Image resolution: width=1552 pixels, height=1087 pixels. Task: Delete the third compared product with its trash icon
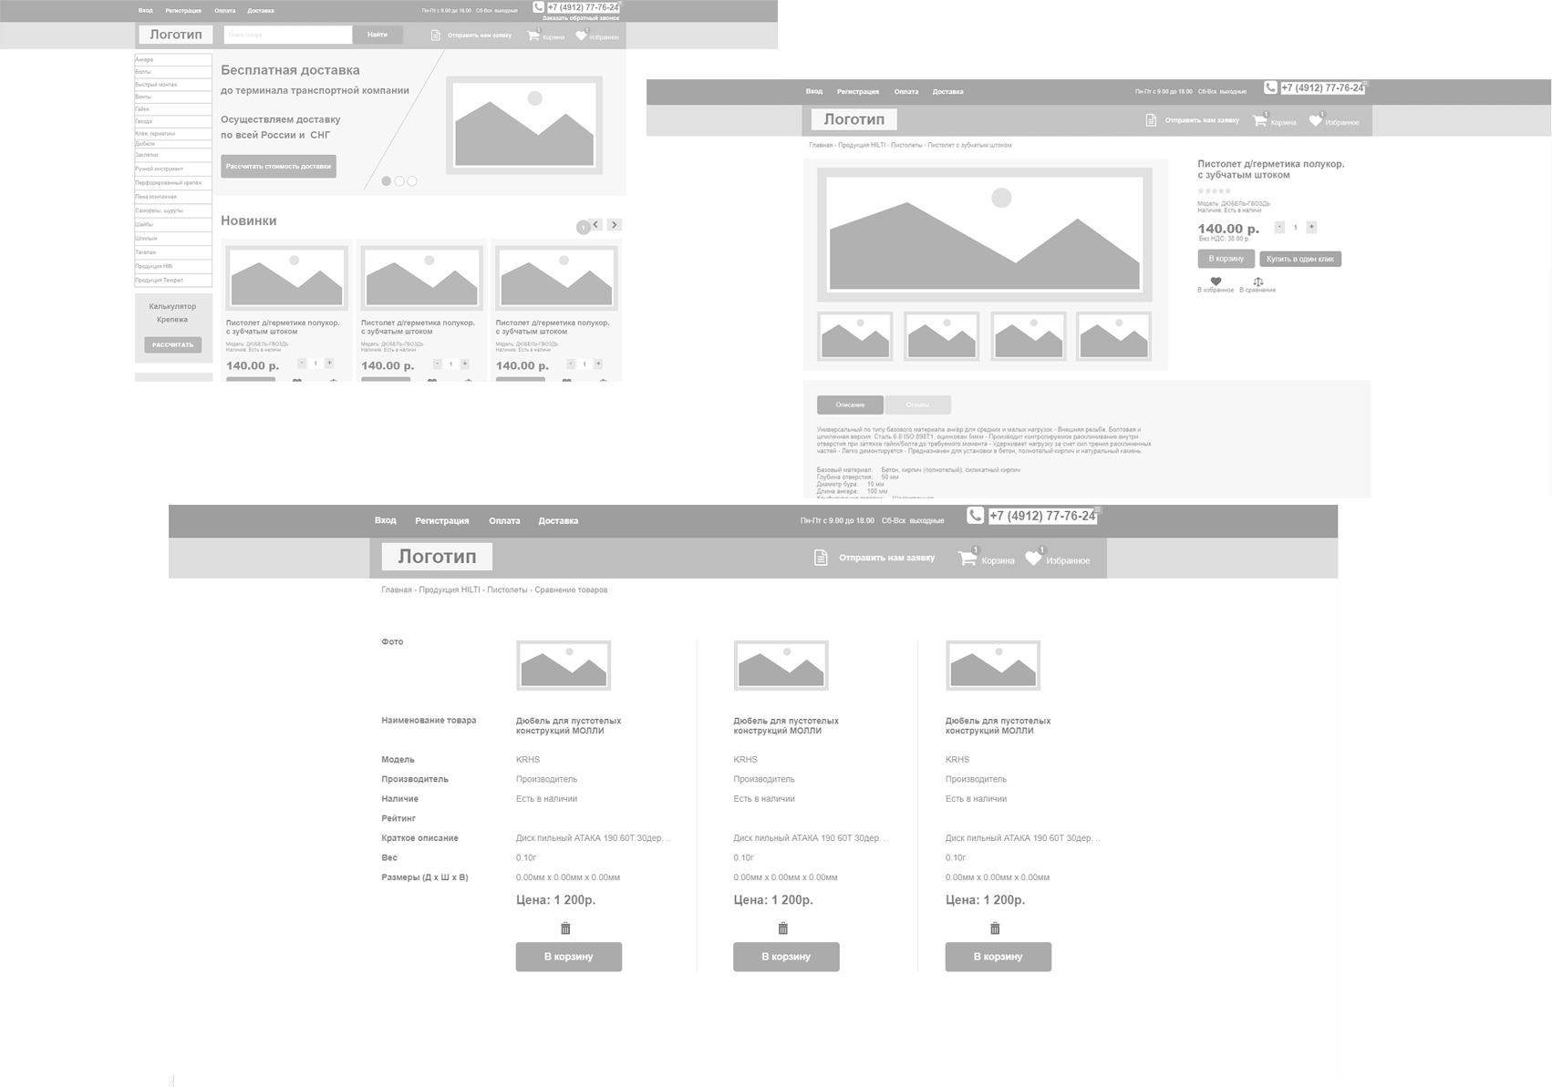995,928
